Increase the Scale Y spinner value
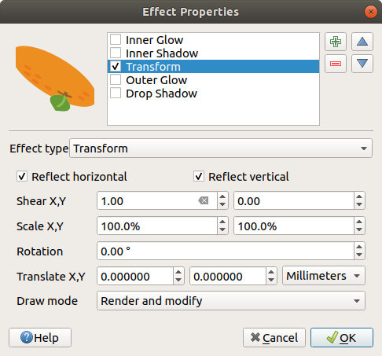 tap(359, 222)
